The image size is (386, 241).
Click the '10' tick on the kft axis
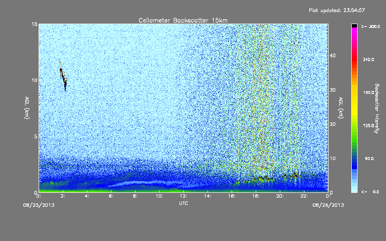pyautogui.click(x=332, y=159)
